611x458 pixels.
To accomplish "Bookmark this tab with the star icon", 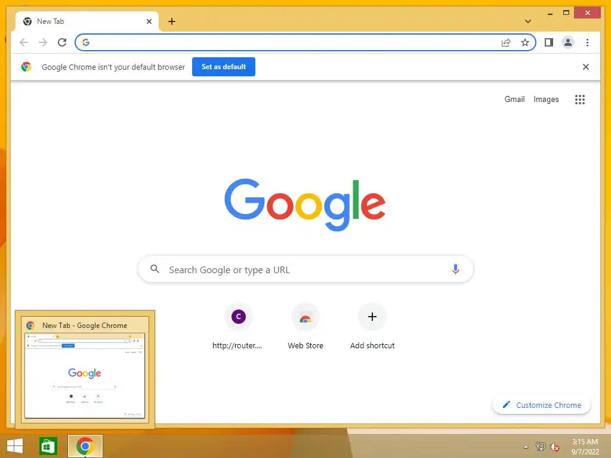I will [525, 42].
